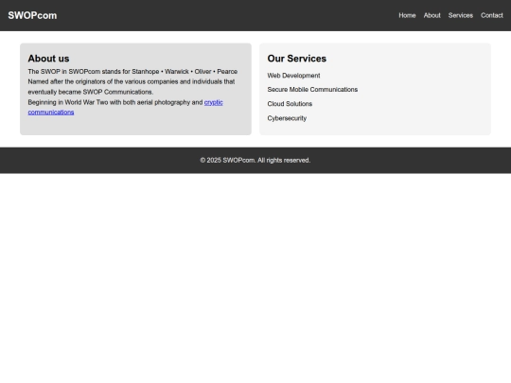Select Cloud Solutions service item
Screen dimensions: 511x383
coord(290,104)
